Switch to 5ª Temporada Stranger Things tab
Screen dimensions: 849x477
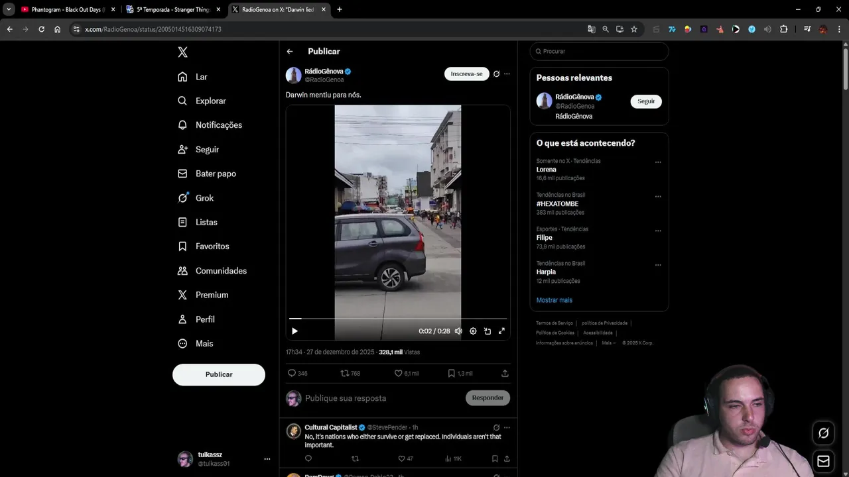pos(173,9)
